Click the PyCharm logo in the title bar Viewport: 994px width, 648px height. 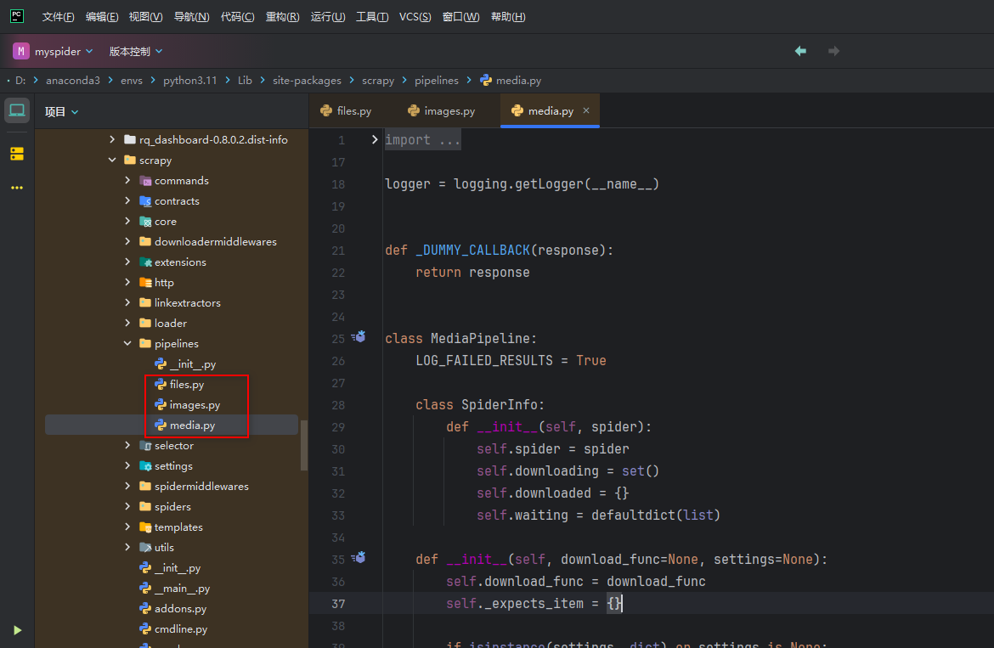(x=17, y=16)
